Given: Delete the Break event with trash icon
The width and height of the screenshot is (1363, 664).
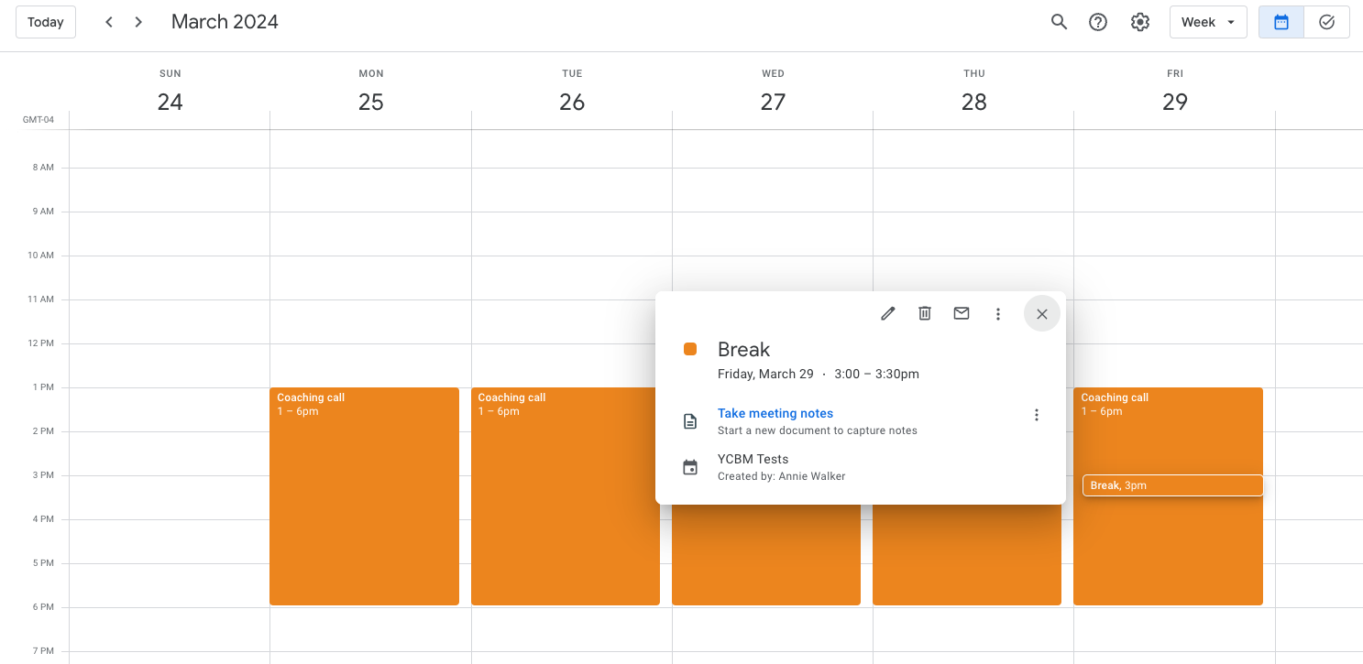Looking at the screenshot, I should [925, 313].
